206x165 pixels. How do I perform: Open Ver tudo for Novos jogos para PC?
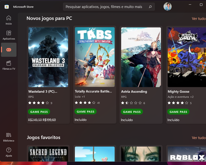pyautogui.click(x=199, y=19)
